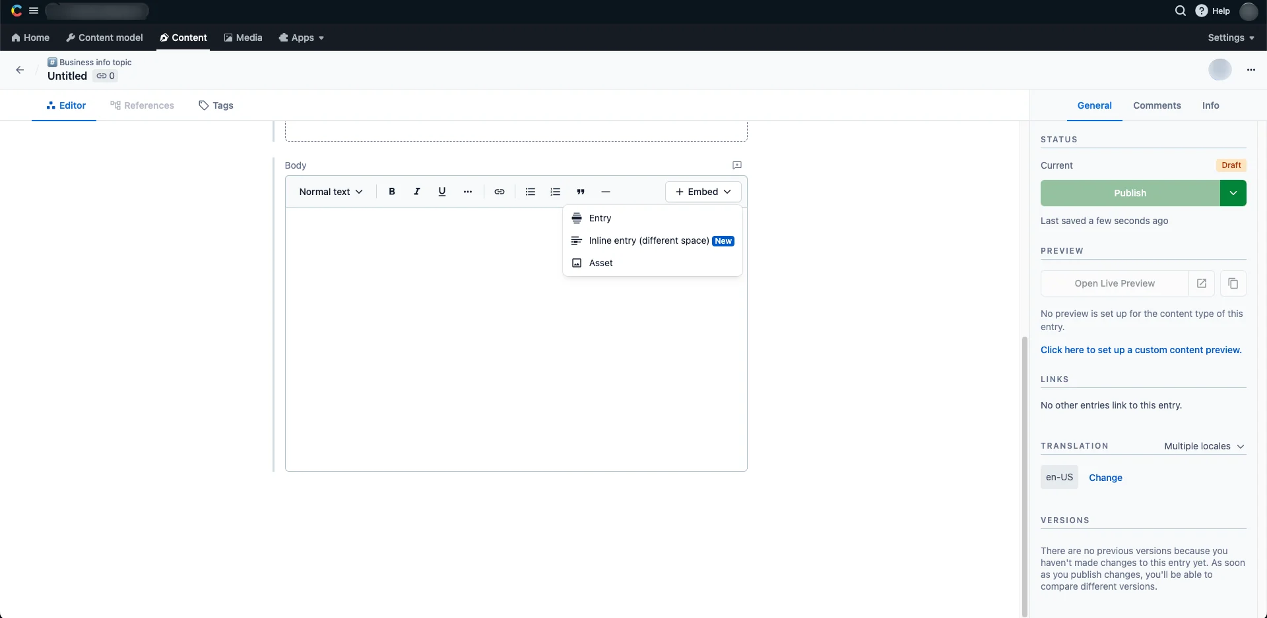Click 'Last saved a few seconds ago' text
The height and width of the screenshot is (618, 1267).
click(1104, 221)
